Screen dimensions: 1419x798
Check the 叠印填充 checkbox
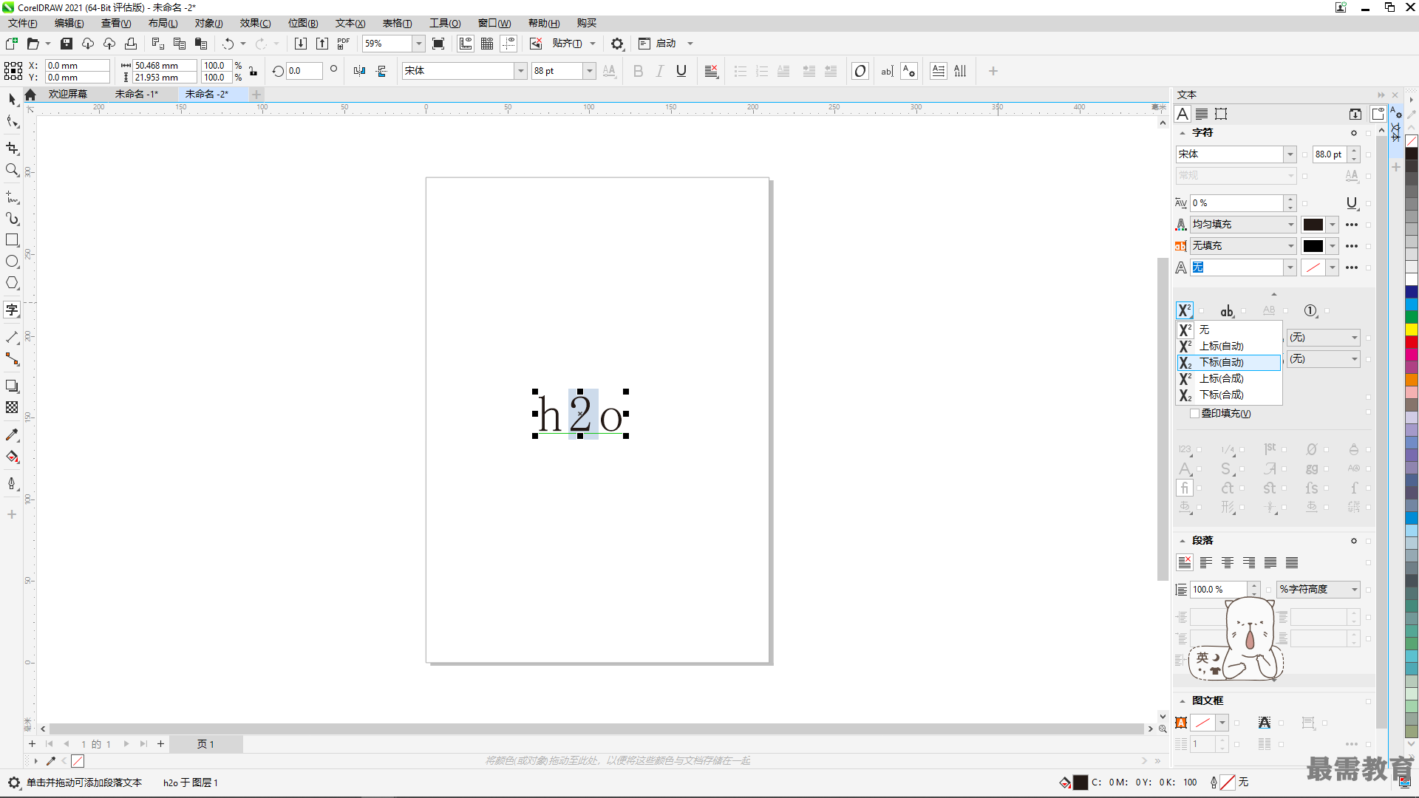click(x=1194, y=414)
